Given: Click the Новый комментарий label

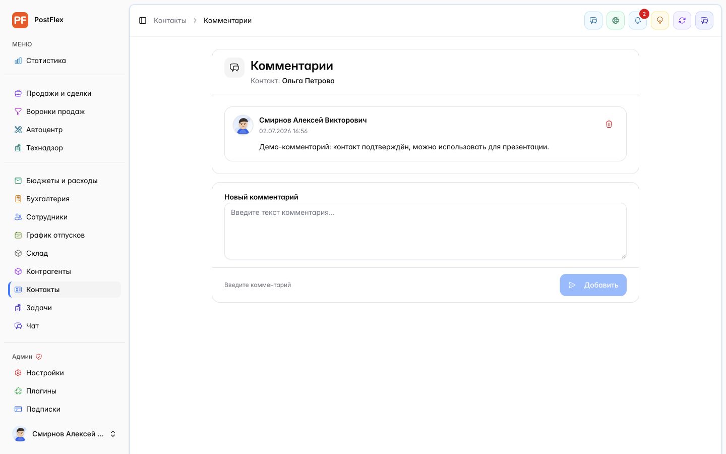Looking at the screenshot, I should point(261,197).
